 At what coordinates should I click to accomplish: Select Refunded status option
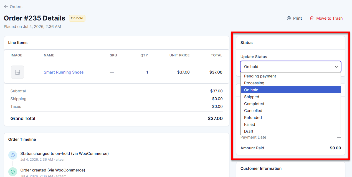click(x=291, y=118)
